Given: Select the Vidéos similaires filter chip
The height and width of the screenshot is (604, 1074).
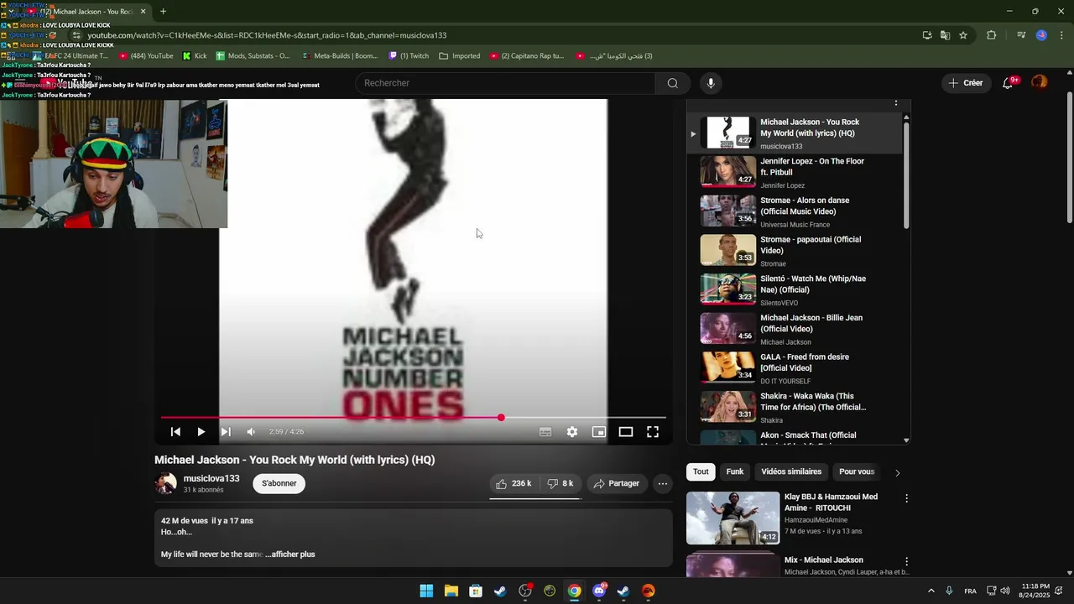Looking at the screenshot, I should pyautogui.click(x=791, y=471).
